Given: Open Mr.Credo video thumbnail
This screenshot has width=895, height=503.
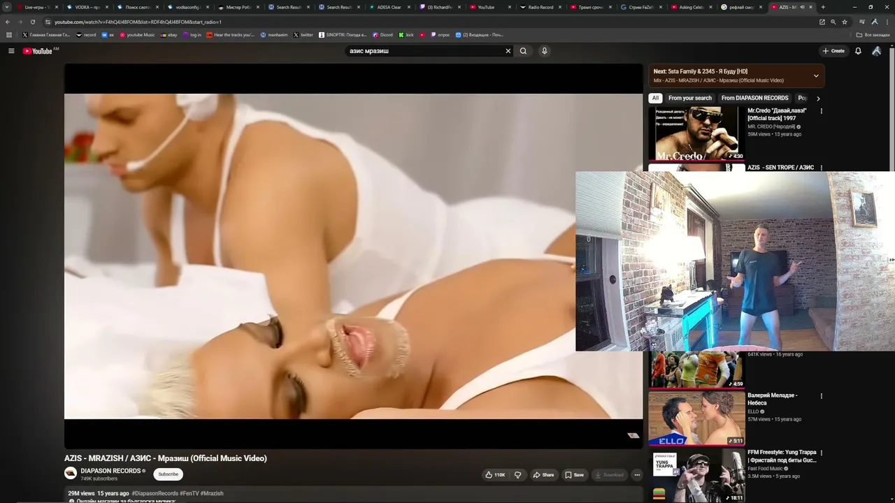Looking at the screenshot, I should pyautogui.click(x=696, y=133).
